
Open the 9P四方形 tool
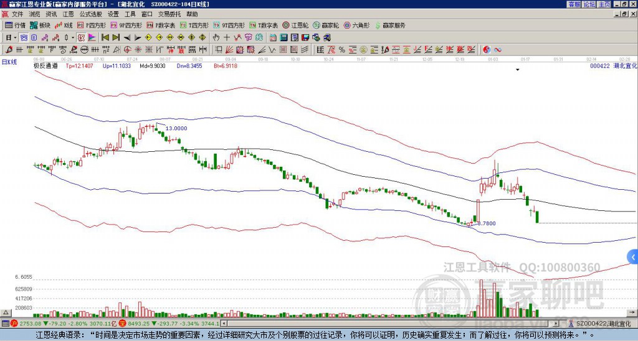[x=126, y=25]
